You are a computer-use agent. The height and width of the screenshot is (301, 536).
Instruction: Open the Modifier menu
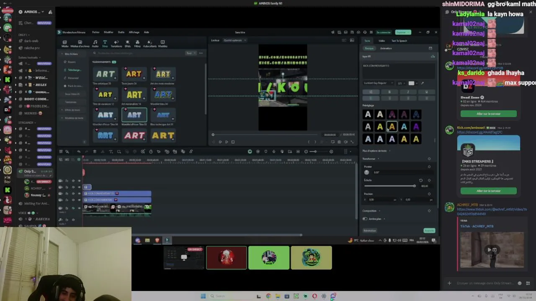(108, 32)
